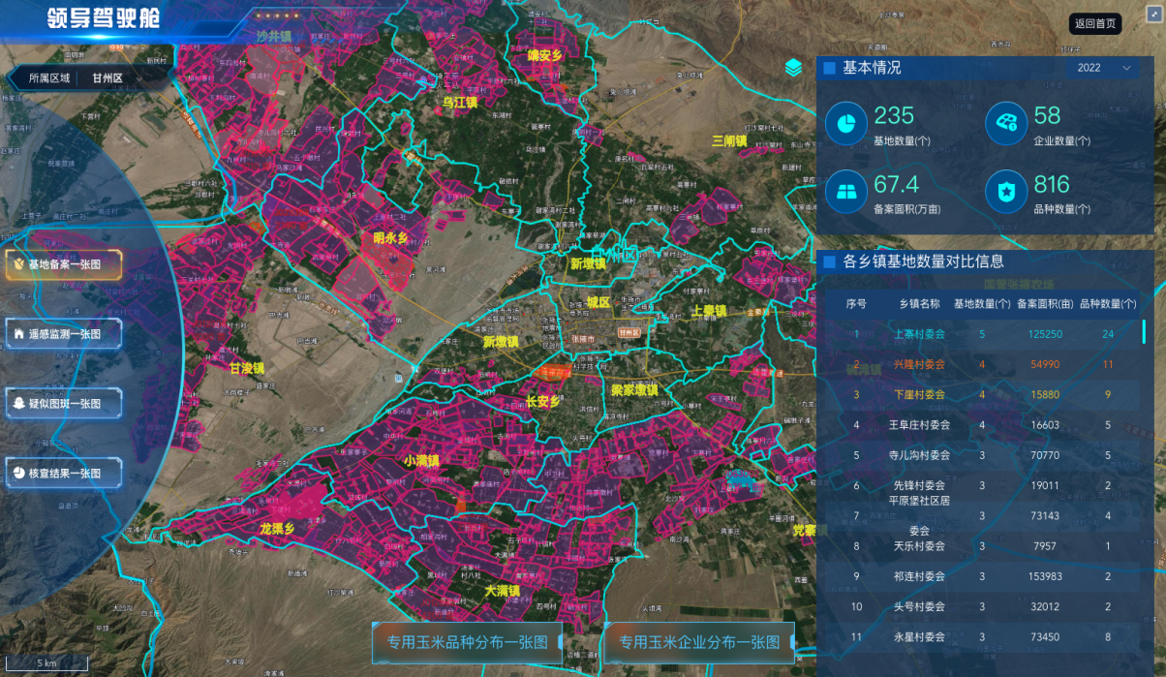Click the icon on 基地备案一张图 button
This screenshot has width=1166, height=677.
(x=18, y=263)
